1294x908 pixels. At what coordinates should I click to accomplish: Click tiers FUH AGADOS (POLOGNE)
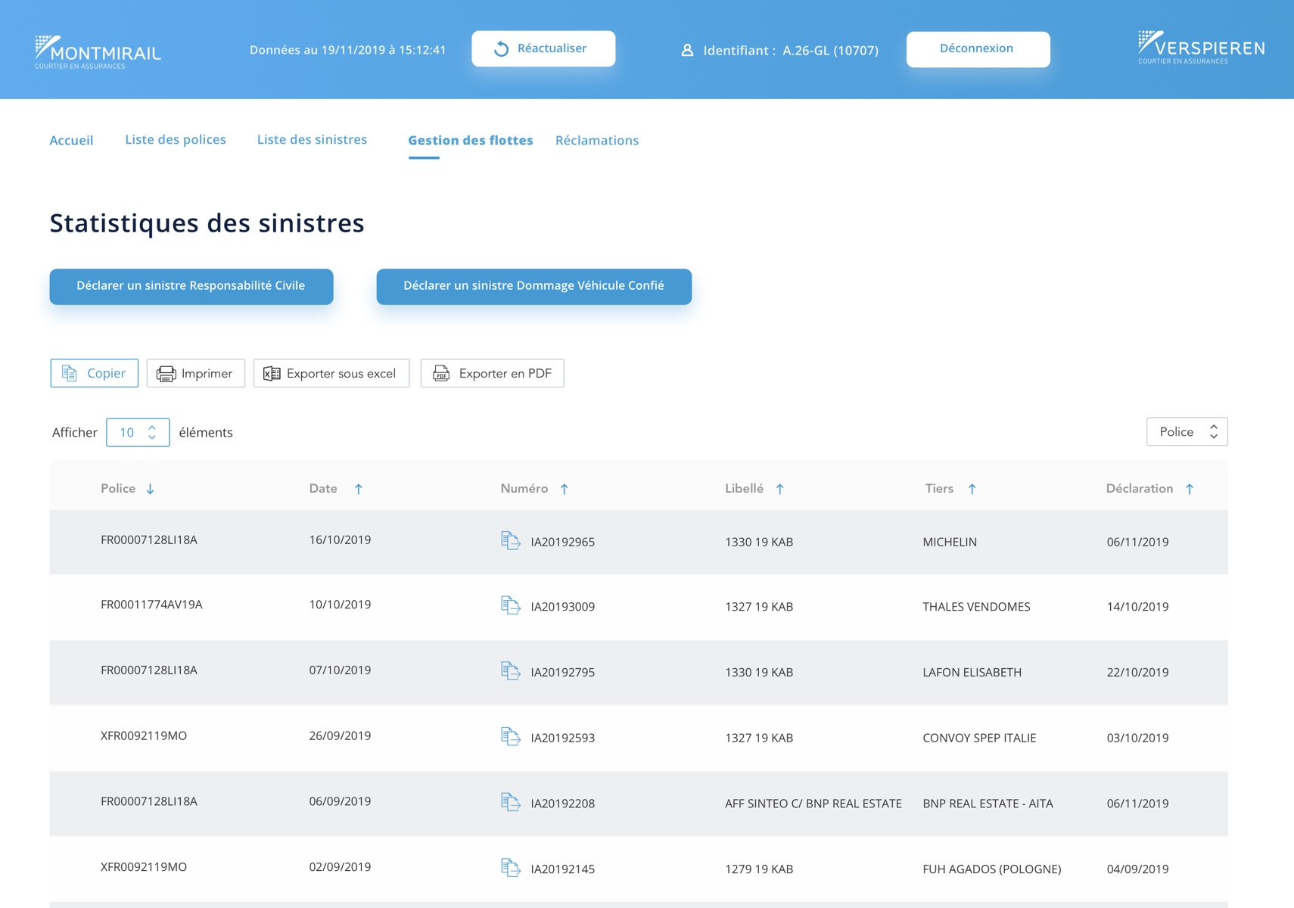(992, 869)
